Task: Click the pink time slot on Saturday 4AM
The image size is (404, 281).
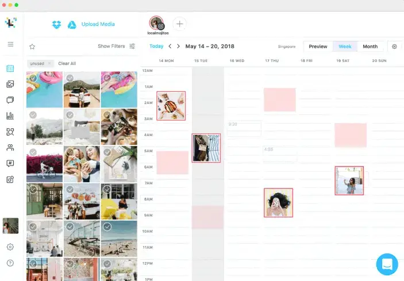Action: pos(351,135)
